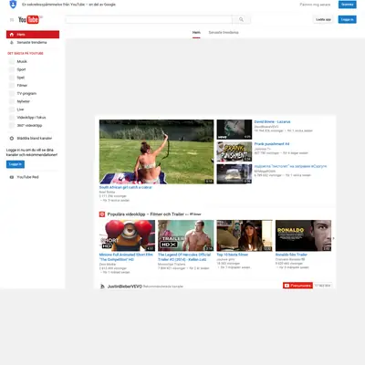Click the JustinBieberVEVO channel name

(x=125, y=287)
